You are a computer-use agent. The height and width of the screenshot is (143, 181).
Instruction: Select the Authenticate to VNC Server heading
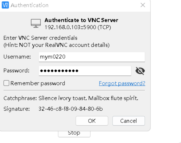tap(81, 20)
